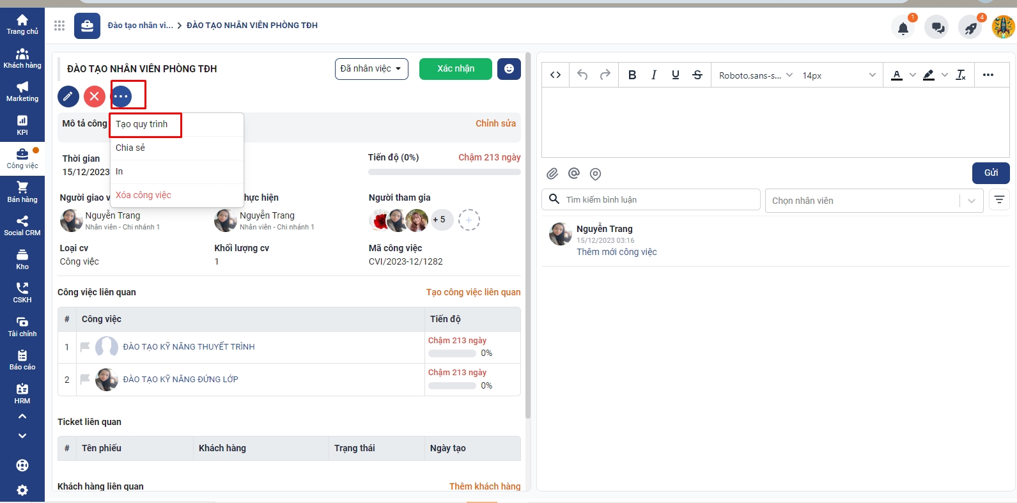
Task: Open the apps grid launcher icon
Action: click(x=59, y=26)
